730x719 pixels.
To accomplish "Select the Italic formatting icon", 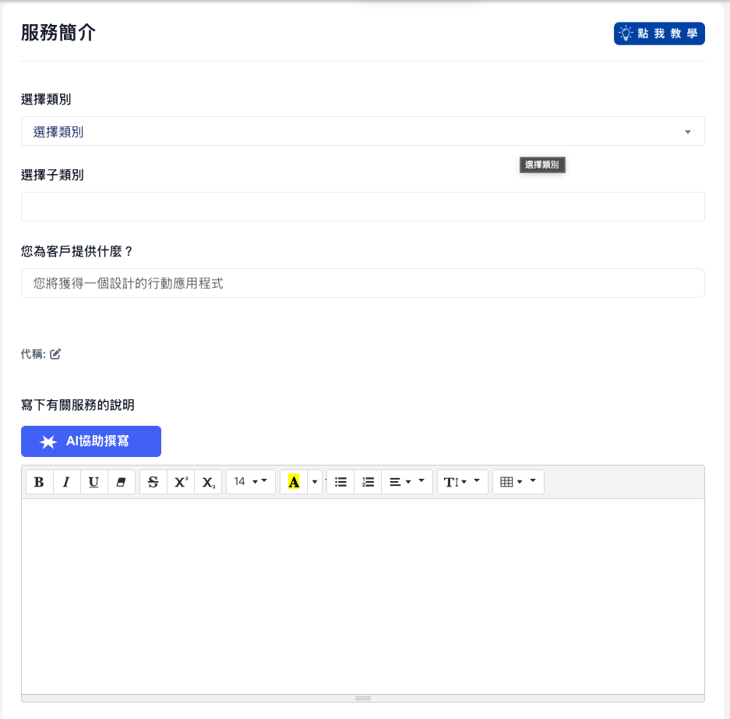I will (66, 481).
